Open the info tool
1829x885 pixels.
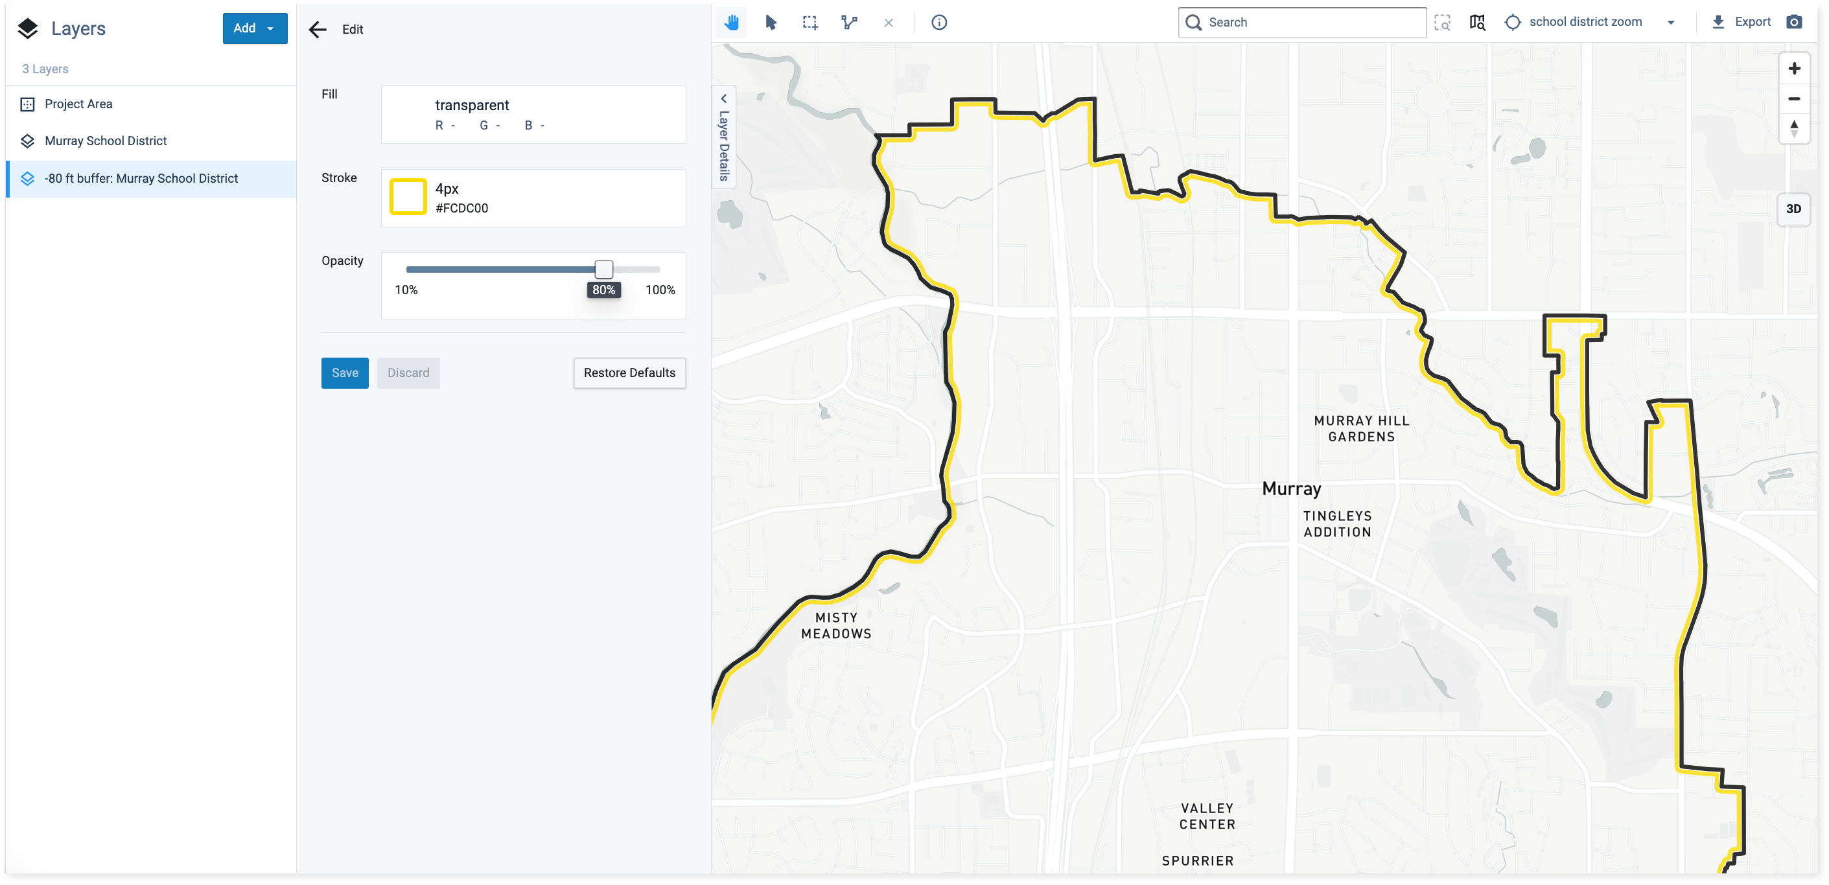tap(938, 23)
